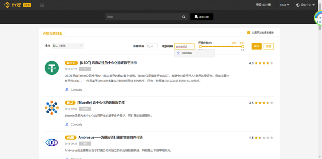
Task: Click the rating slider left handle
Action: (200, 47)
